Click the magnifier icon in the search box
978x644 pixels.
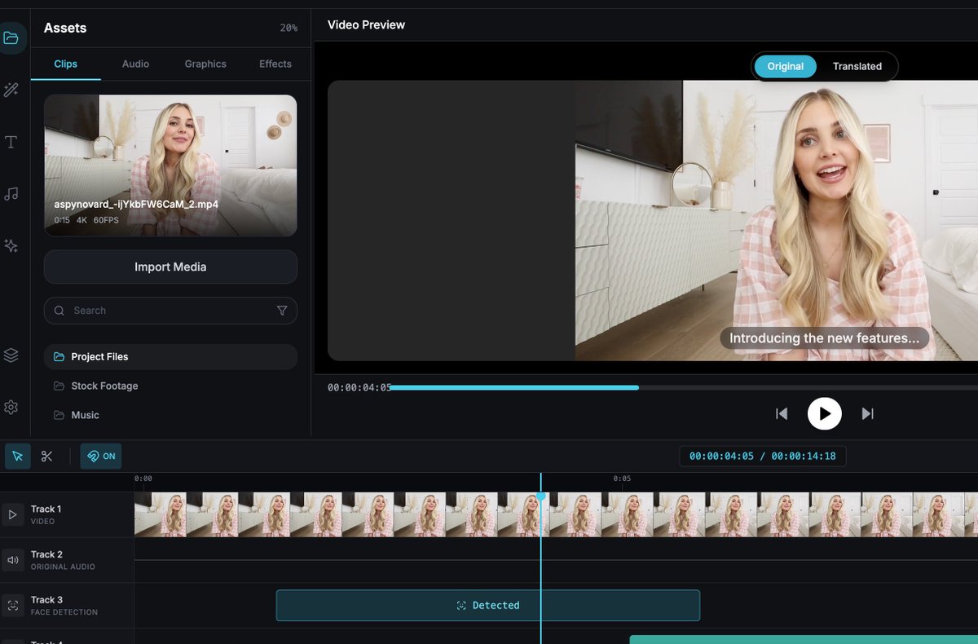59,311
